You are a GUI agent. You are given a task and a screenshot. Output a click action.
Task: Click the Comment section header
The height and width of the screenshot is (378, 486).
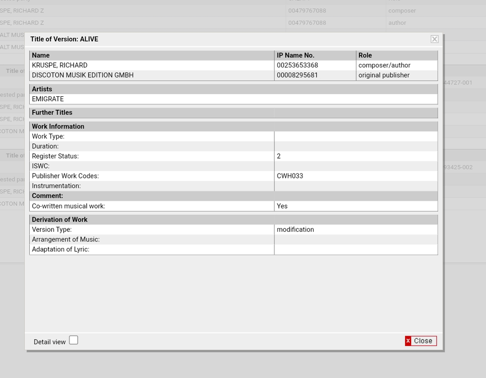click(234, 196)
